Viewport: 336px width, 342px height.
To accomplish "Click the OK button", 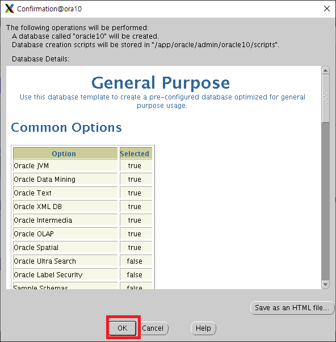I will (123, 328).
